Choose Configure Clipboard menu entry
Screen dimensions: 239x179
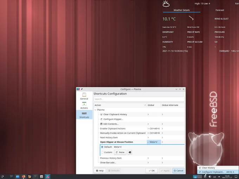coord(218,172)
